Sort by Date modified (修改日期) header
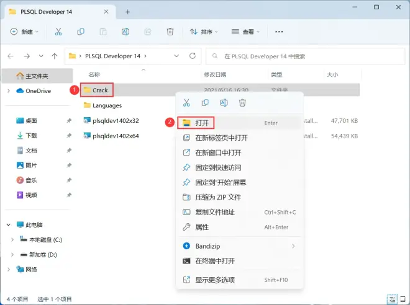 (215, 74)
